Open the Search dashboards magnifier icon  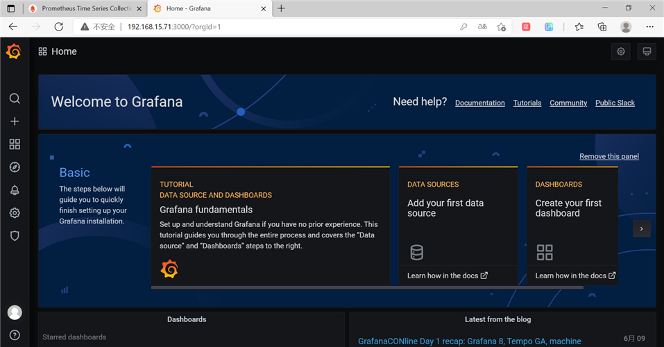15,99
